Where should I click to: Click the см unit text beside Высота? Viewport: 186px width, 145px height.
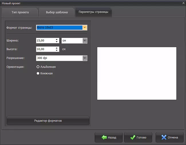tap(64, 49)
